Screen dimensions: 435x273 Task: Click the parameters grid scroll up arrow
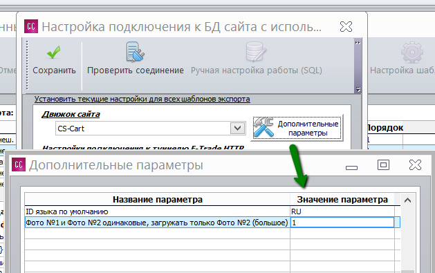(407, 200)
